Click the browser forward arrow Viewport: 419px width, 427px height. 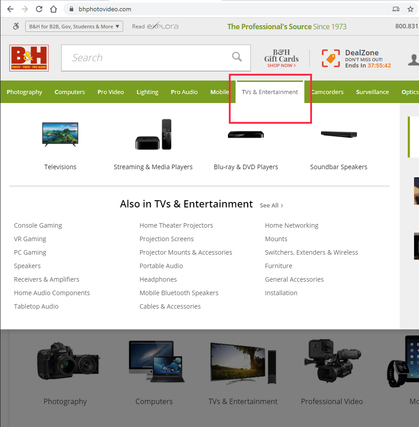25,9
